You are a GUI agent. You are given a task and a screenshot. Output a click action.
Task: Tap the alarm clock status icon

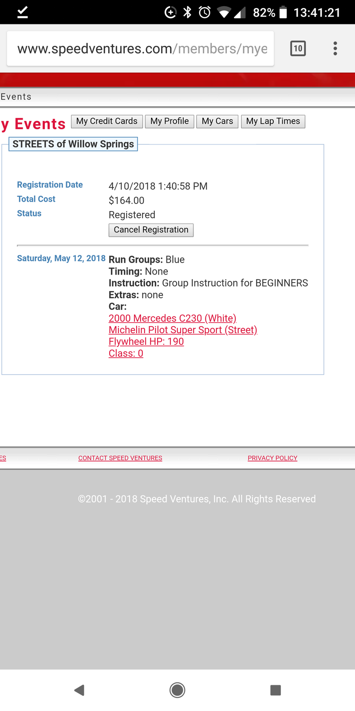click(x=205, y=12)
